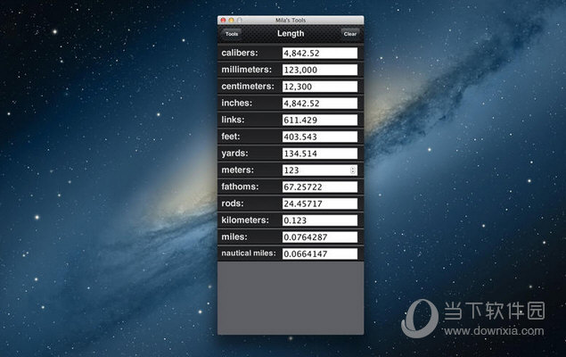
Task: Click the Mila's Tools window title bar
Action: click(291, 21)
